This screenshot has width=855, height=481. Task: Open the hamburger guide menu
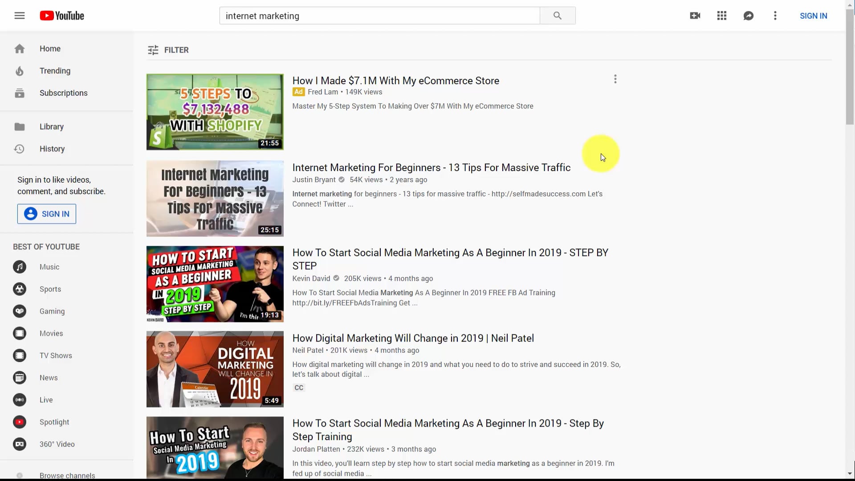[x=20, y=16]
